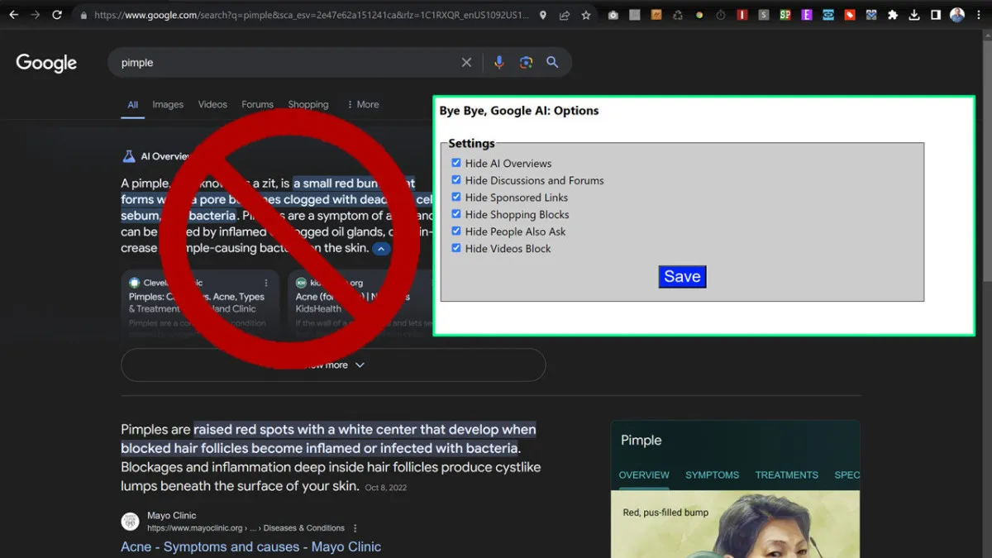992x558 pixels.
Task: Click the search magnifier icon
Action: pyautogui.click(x=552, y=62)
